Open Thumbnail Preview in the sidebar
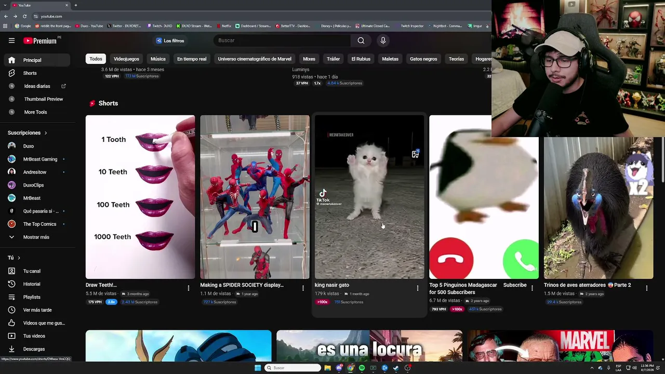The height and width of the screenshot is (374, 665). click(x=36, y=99)
